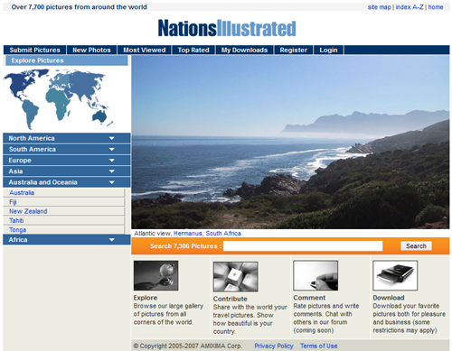Open the site map link
This screenshot has height=351, width=452.
(x=379, y=7)
